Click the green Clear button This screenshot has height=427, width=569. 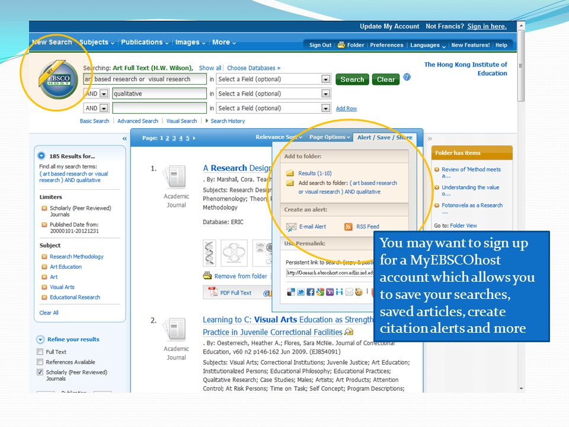coord(386,79)
